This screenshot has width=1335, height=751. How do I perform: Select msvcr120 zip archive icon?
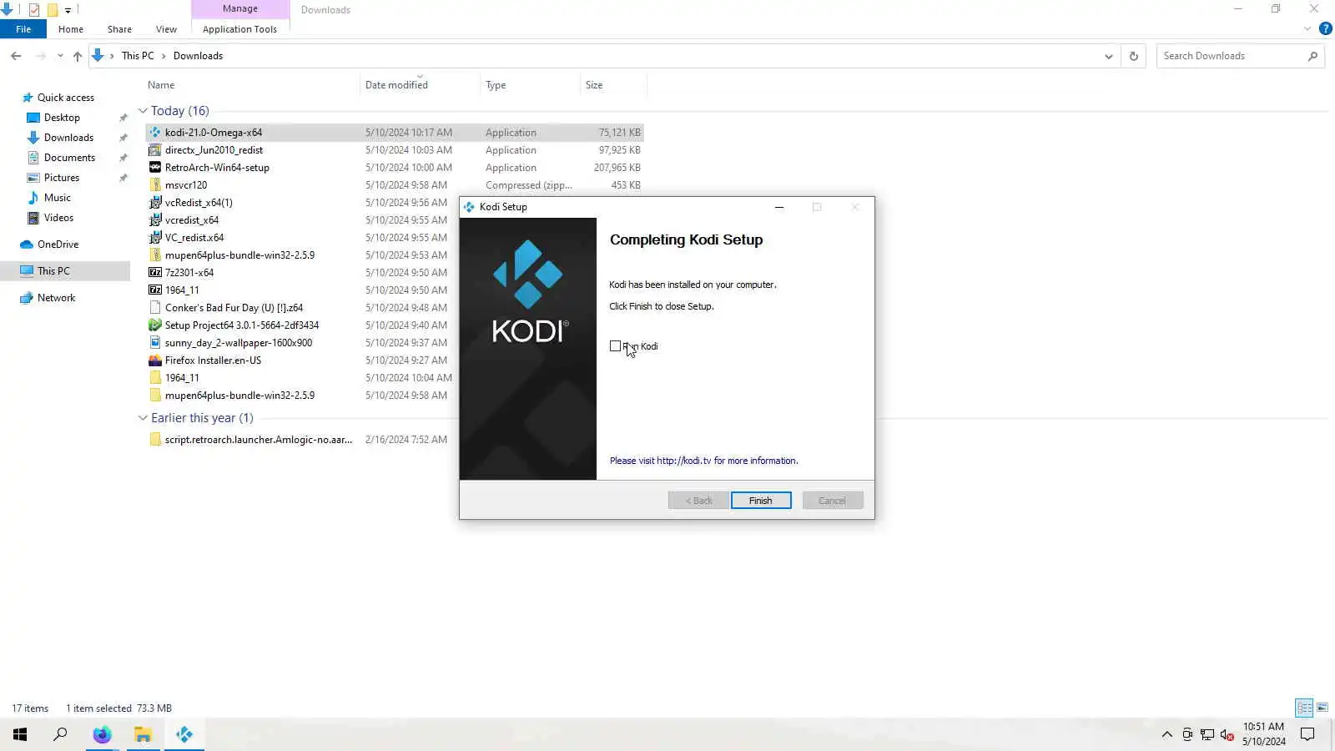pos(155,185)
